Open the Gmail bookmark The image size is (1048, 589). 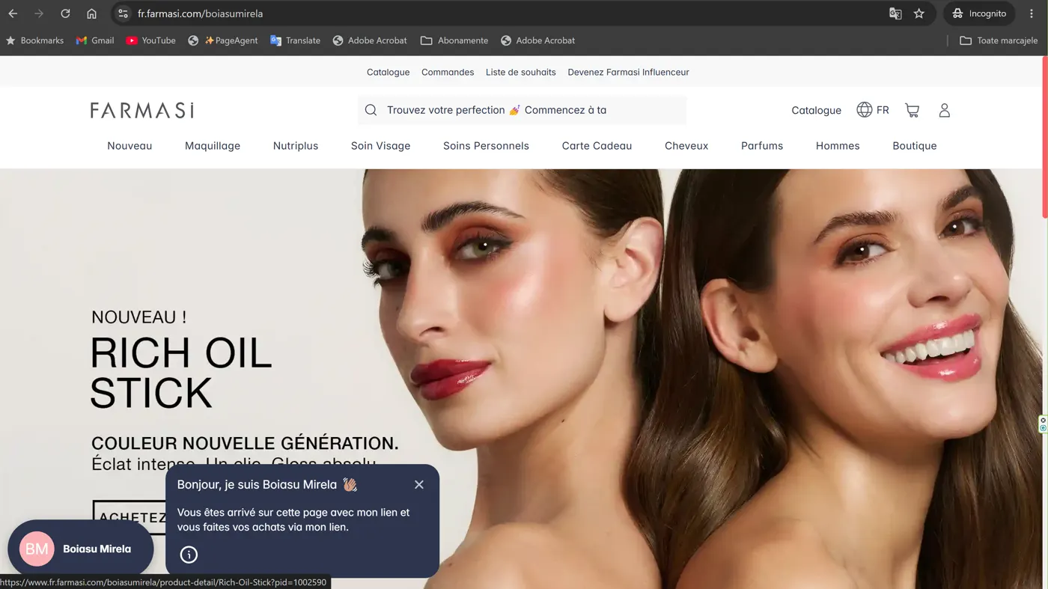pos(95,40)
